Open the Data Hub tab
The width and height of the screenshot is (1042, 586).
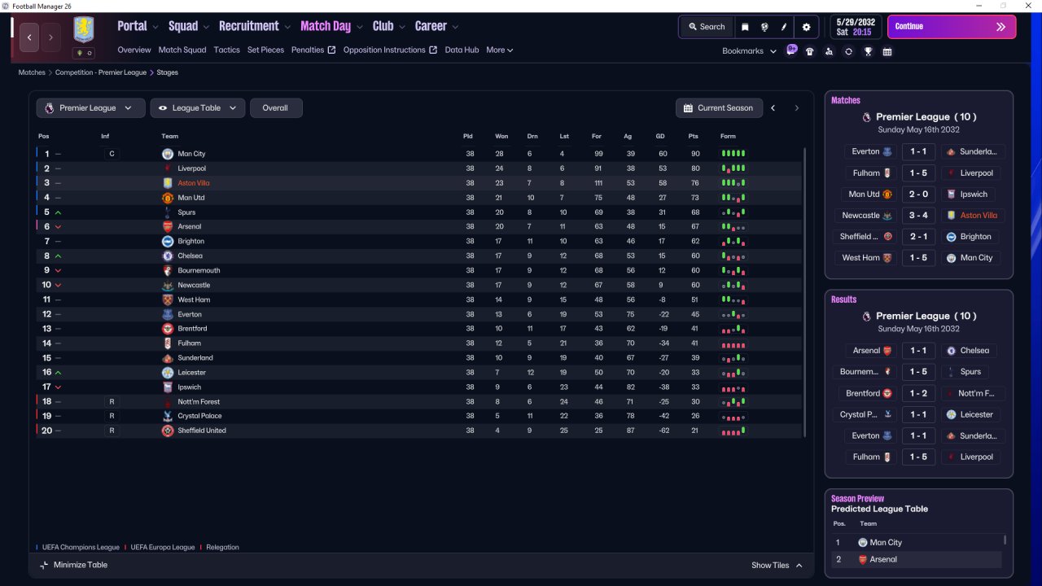pyautogui.click(x=462, y=50)
